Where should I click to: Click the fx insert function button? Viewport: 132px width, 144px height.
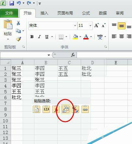73,55
